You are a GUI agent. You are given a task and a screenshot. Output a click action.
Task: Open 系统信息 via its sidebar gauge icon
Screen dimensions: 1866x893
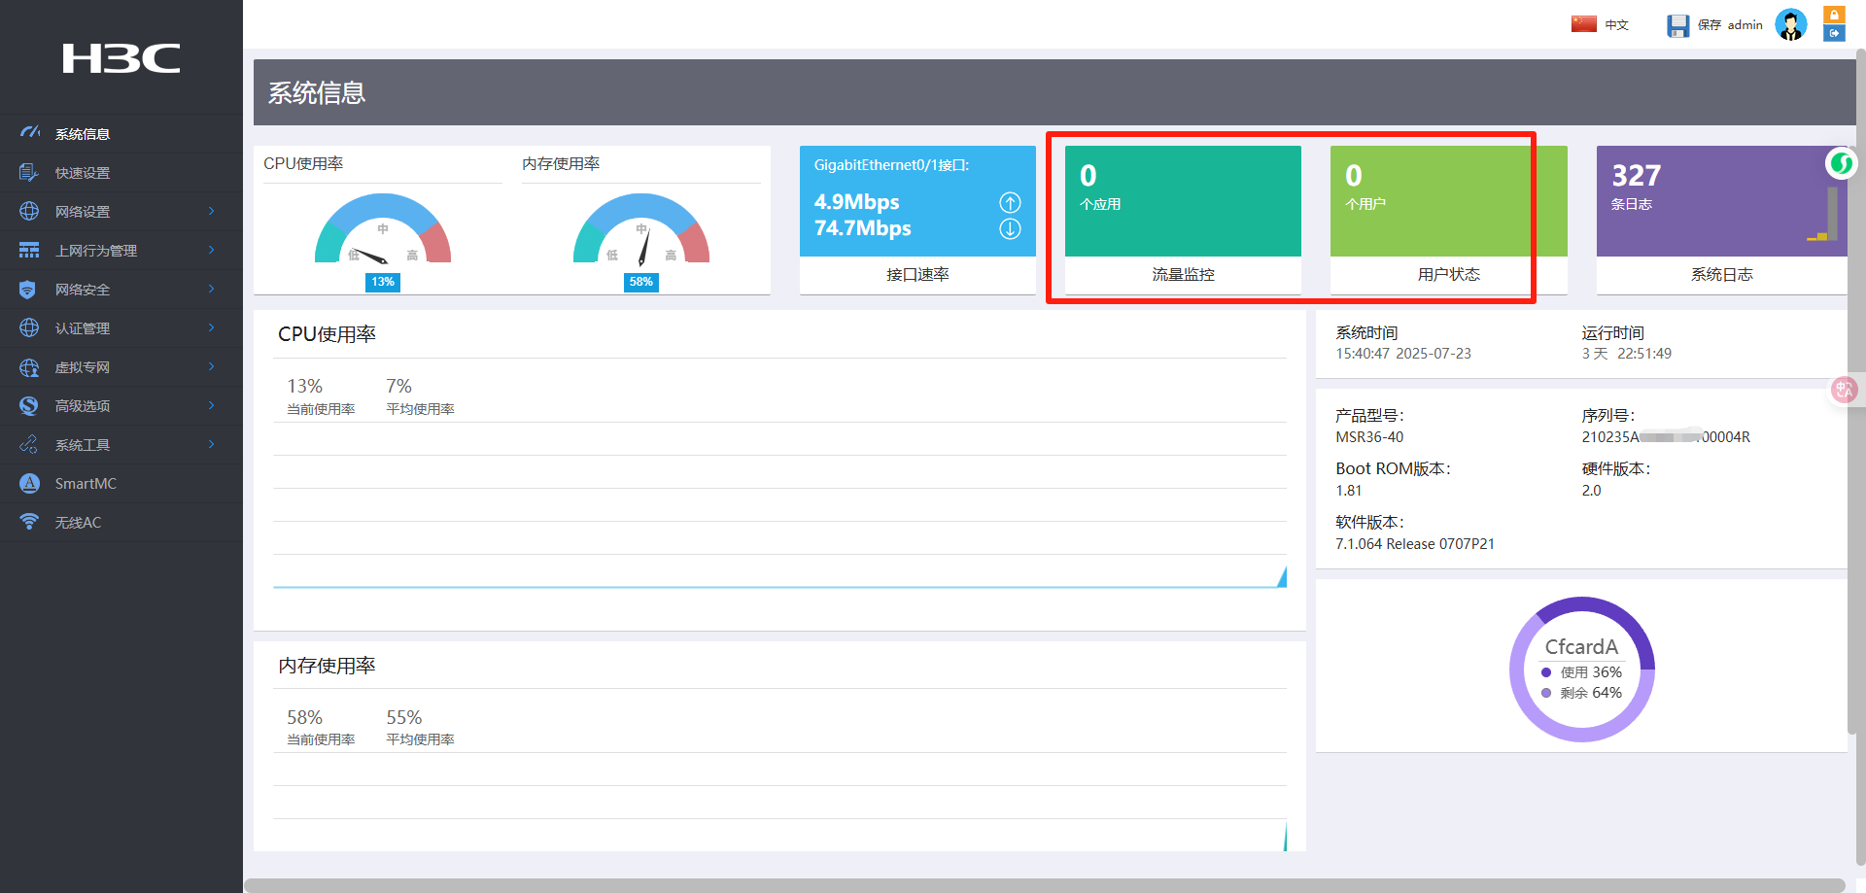(30, 133)
